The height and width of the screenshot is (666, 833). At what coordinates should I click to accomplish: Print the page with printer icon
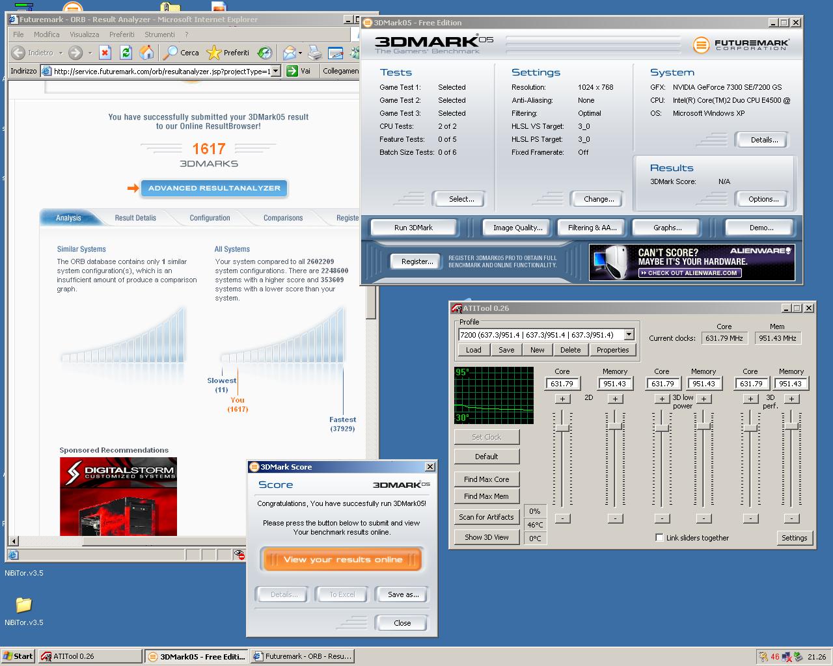coord(314,53)
